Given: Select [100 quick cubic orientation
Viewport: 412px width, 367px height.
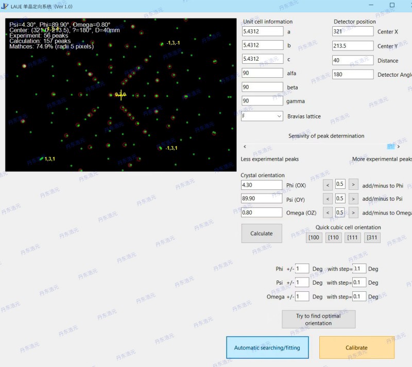Looking at the screenshot, I should tap(313, 237).
